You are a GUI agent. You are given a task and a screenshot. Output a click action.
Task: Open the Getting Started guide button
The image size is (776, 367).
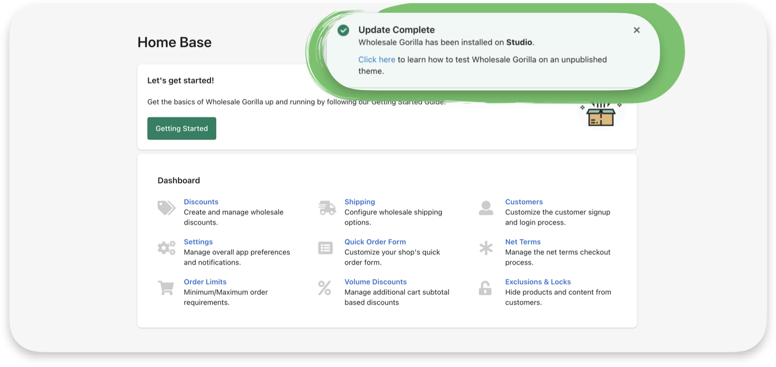182,129
